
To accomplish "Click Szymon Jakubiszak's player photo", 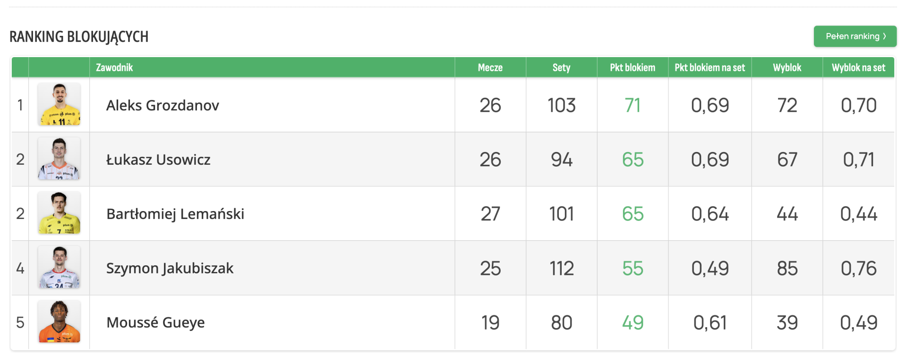I will (59, 267).
